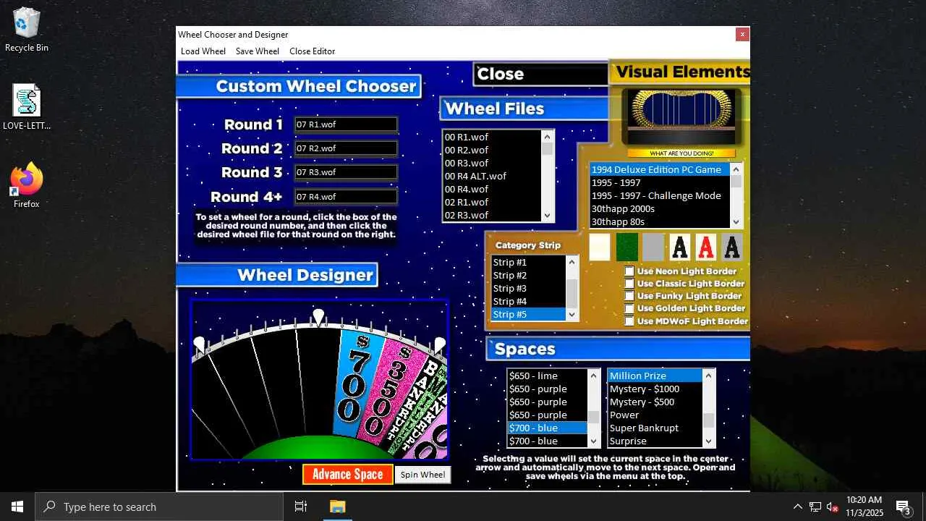The height and width of the screenshot is (521, 926).
Task: Click the black Close banner button
Action: (x=541, y=74)
